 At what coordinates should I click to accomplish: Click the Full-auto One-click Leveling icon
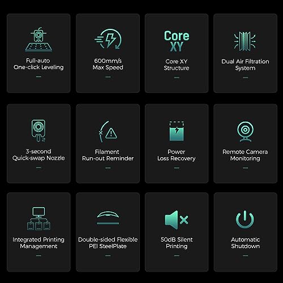38,40
